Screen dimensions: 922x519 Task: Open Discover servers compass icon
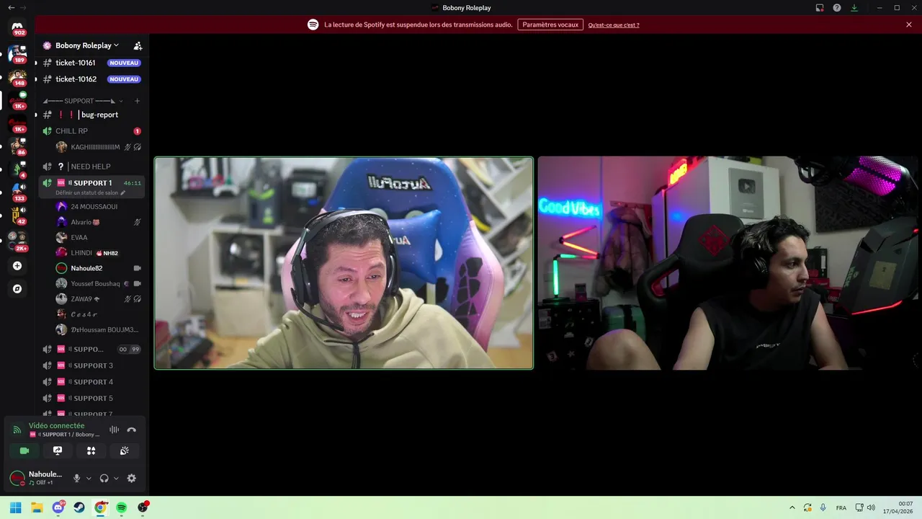pos(17,289)
